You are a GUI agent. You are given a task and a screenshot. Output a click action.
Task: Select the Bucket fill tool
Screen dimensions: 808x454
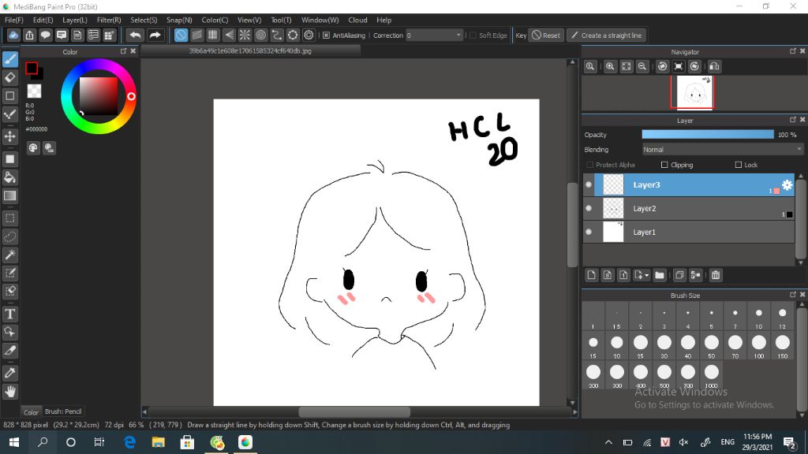point(9,177)
